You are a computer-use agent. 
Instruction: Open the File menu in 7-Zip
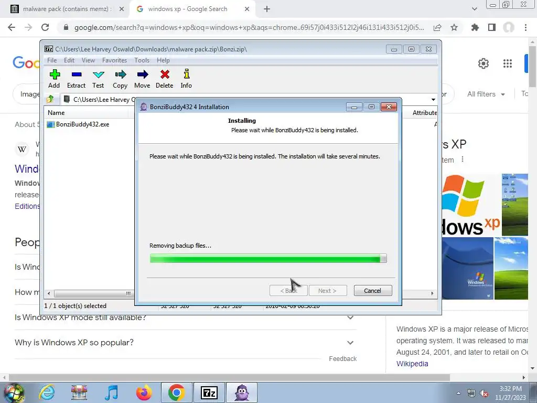pyautogui.click(x=52, y=60)
